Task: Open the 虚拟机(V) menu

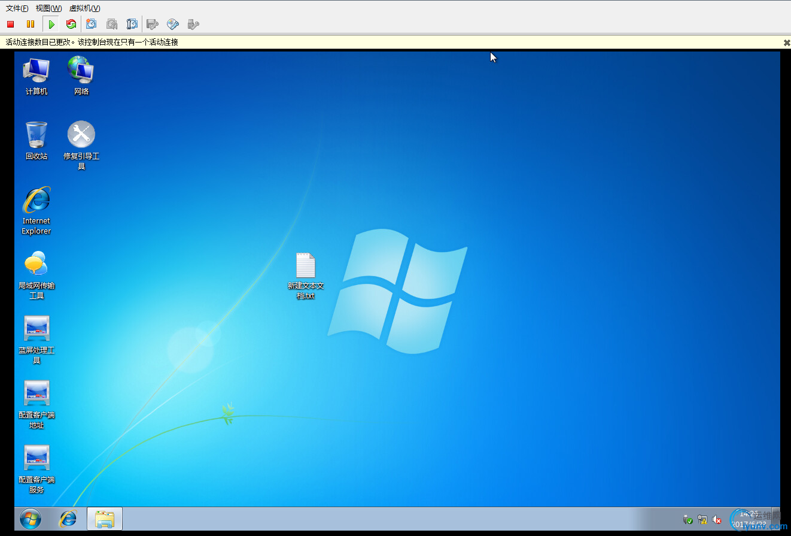Action: click(x=84, y=8)
